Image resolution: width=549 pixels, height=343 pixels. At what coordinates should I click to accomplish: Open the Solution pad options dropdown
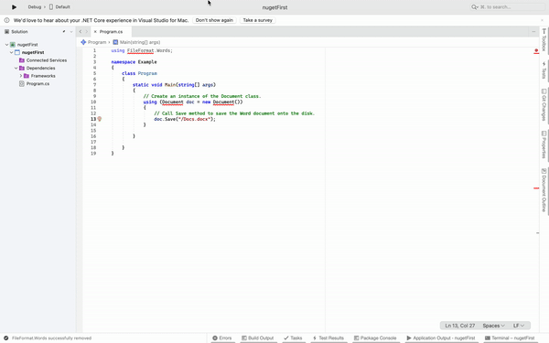[x=71, y=31]
